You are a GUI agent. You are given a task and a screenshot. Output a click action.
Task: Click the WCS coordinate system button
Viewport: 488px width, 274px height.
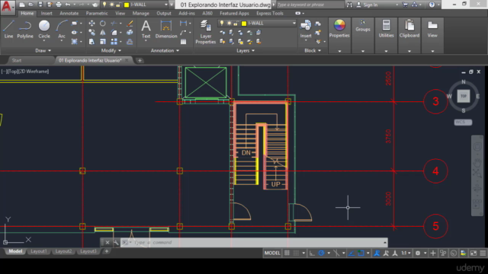click(463, 122)
